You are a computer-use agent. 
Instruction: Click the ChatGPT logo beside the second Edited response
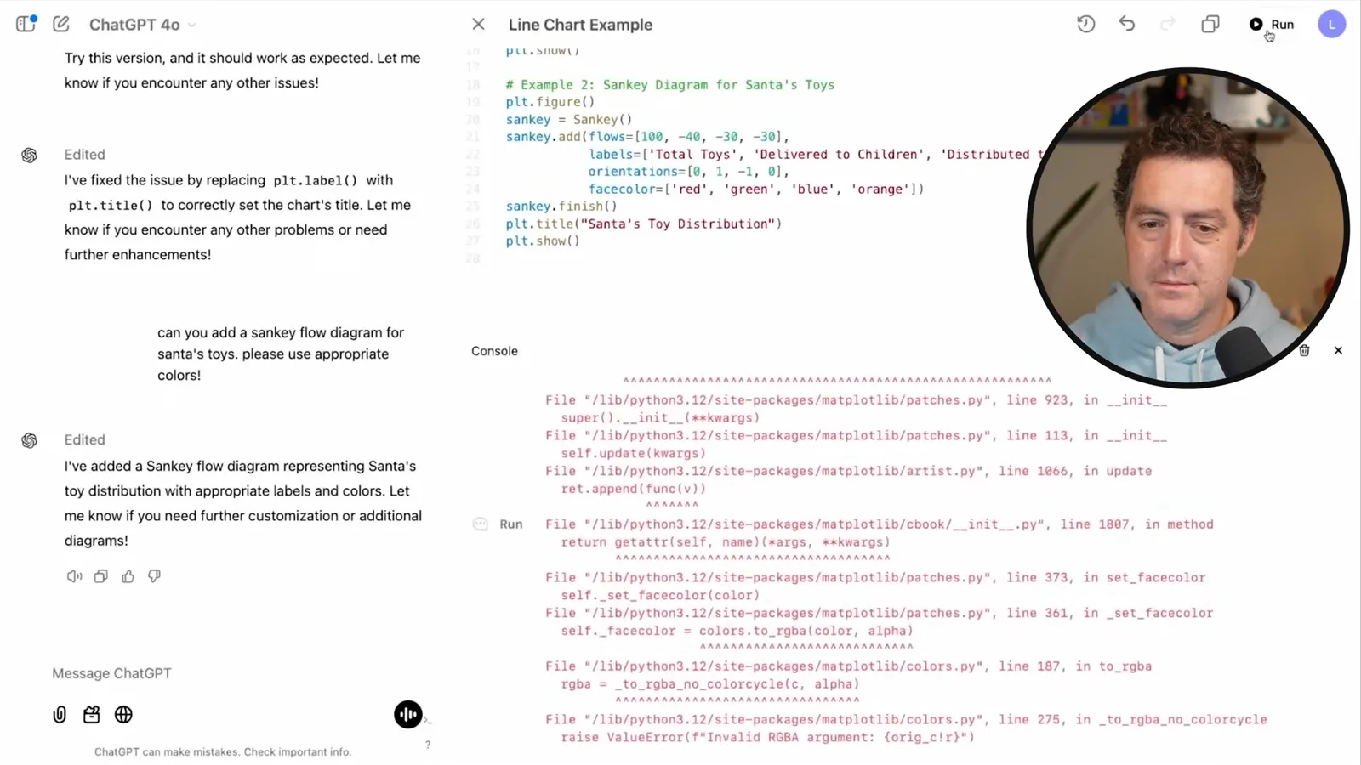point(30,440)
